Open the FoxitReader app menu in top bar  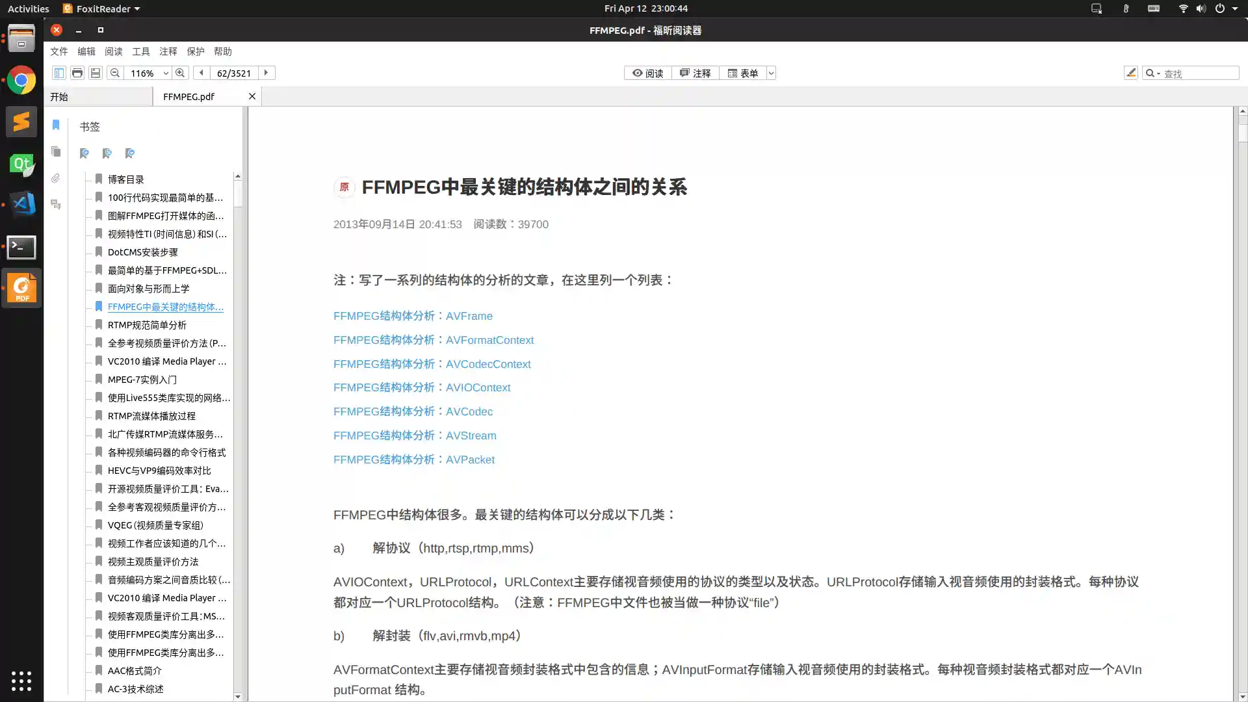coord(101,8)
